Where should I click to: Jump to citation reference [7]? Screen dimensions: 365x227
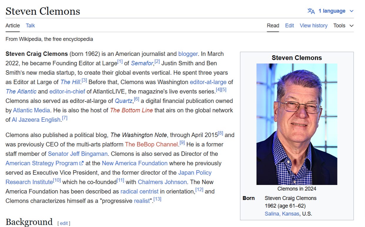point(65,118)
